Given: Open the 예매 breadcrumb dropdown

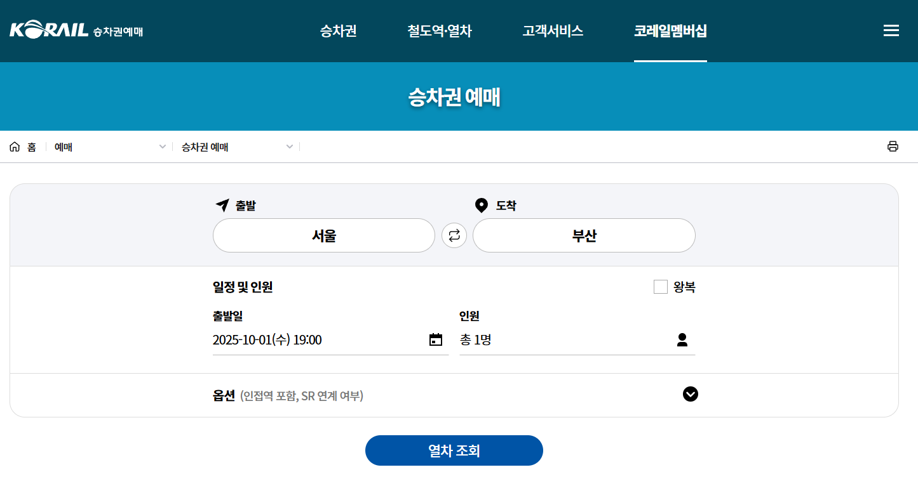Looking at the screenshot, I should pos(109,147).
